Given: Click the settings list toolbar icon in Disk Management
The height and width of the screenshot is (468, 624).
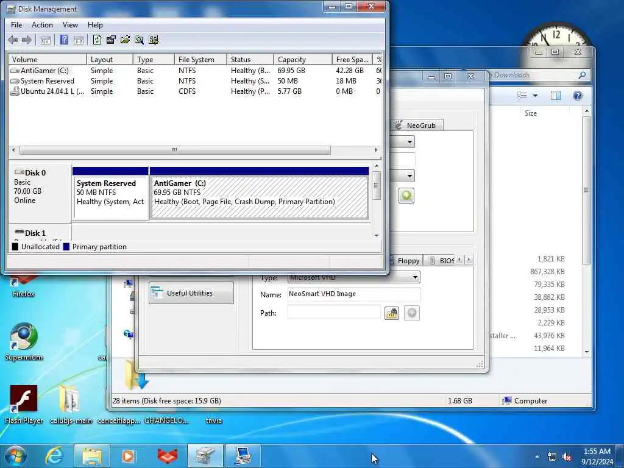Looking at the screenshot, I should coord(154,40).
